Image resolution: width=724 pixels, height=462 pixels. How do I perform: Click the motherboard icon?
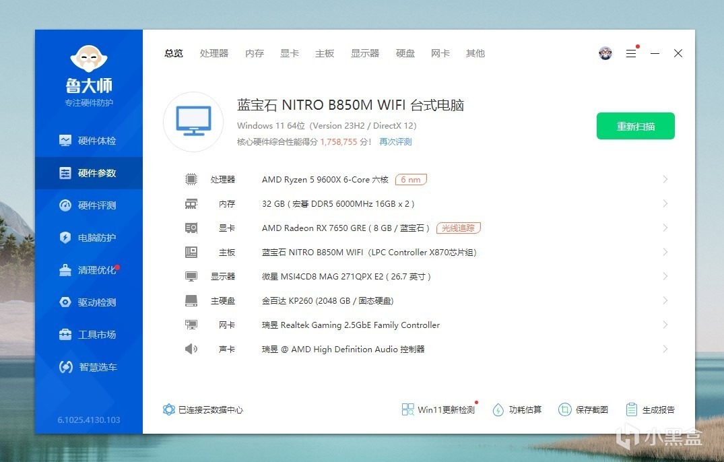[191, 252]
